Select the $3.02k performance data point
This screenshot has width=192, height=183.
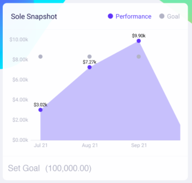pos(40,110)
